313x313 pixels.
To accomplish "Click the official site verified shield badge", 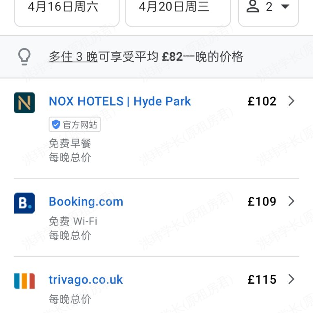I will point(56,125).
